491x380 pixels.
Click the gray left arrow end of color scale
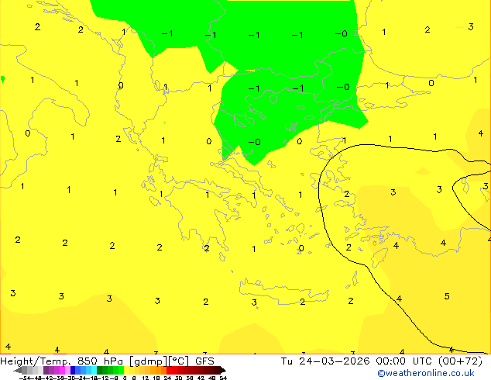18,370
